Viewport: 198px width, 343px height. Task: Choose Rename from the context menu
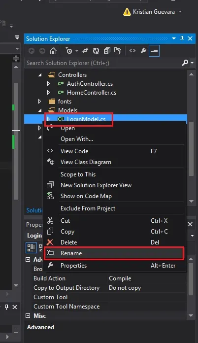[114, 253]
